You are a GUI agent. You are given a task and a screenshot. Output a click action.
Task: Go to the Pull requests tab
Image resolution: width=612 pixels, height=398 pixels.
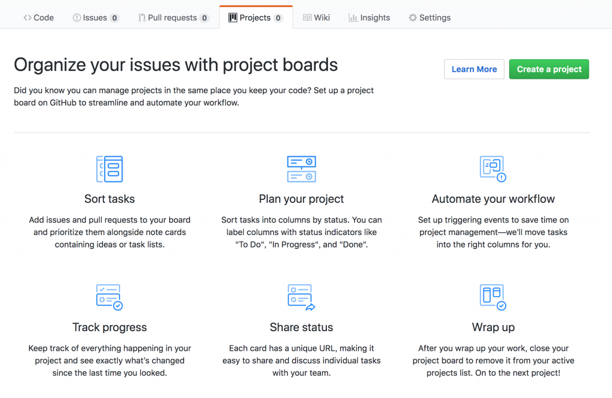(172, 18)
